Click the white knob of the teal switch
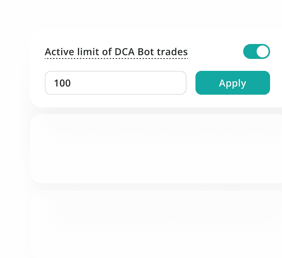 [x=263, y=52]
